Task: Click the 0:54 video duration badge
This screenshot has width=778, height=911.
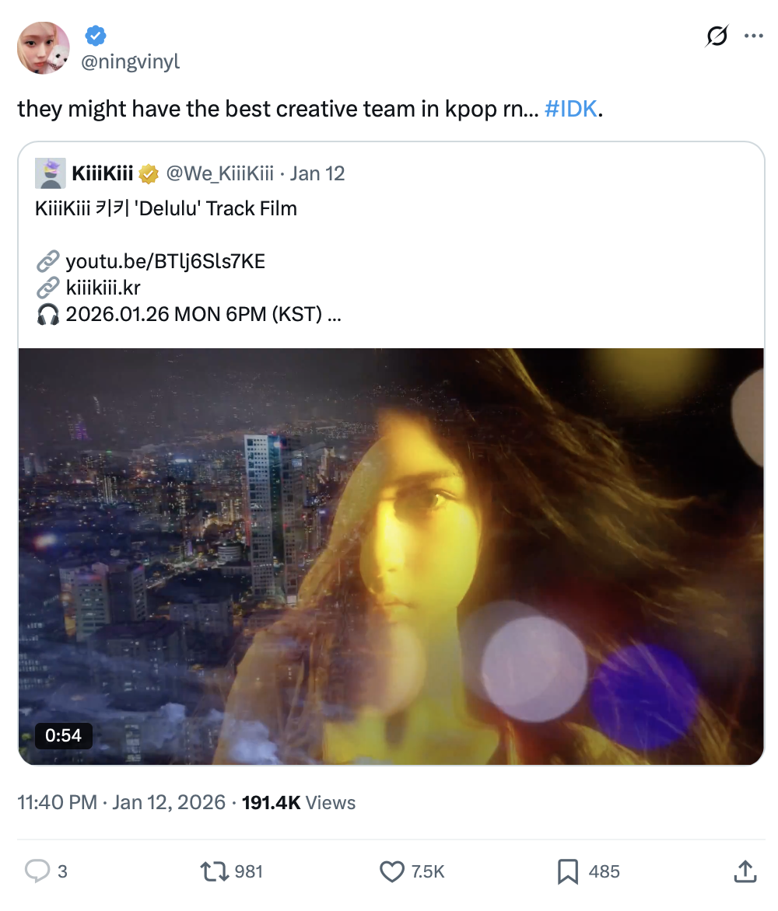Action: (x=64, y=735)
